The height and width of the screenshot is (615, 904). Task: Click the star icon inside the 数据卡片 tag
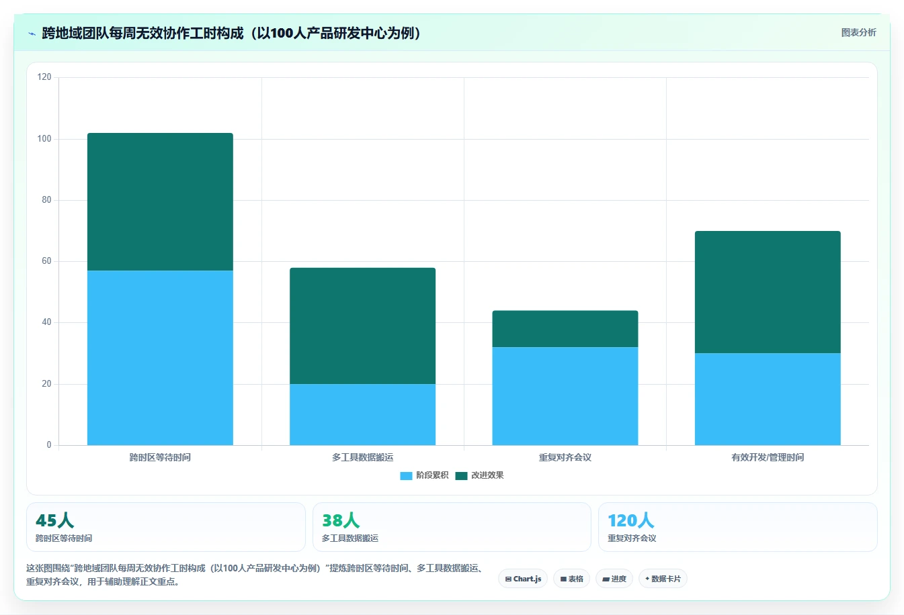pyautogui.click(x=647, y=578)
